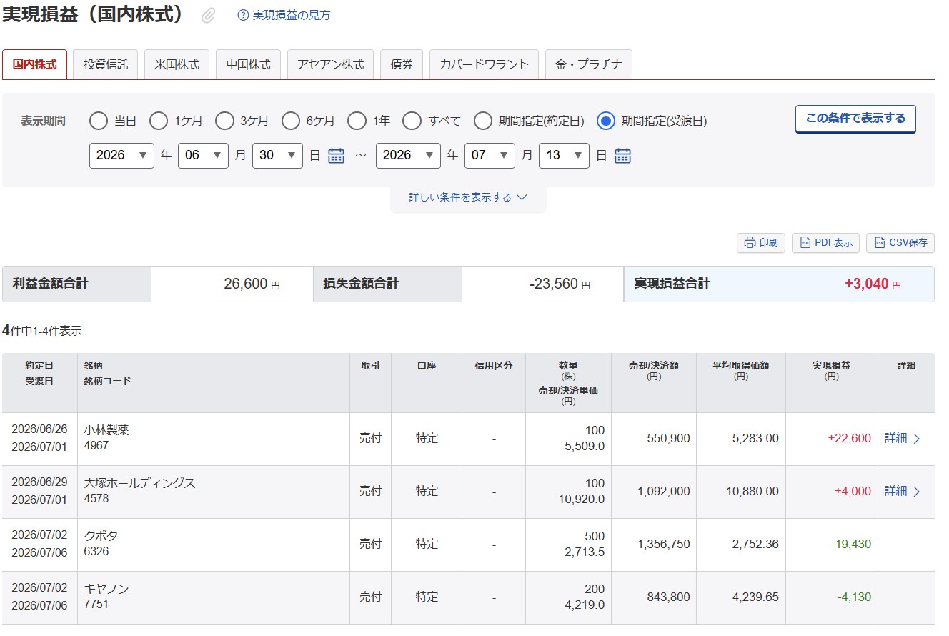Select the 1年 period radio button
The width and height of the screenshot is (949, 636).
[x=357, y=121]
